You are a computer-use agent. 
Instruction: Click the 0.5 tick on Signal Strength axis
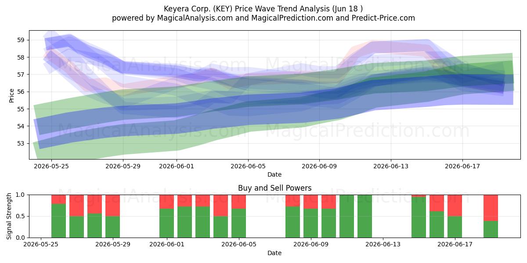pos(21,216)
